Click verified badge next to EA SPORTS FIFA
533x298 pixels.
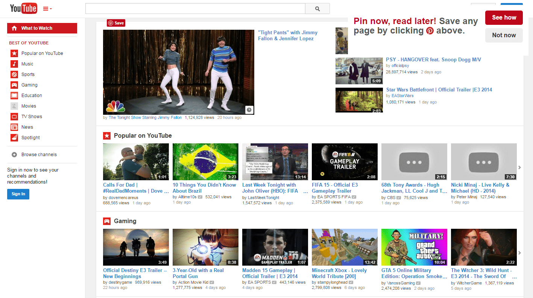(x=354, y=197)
